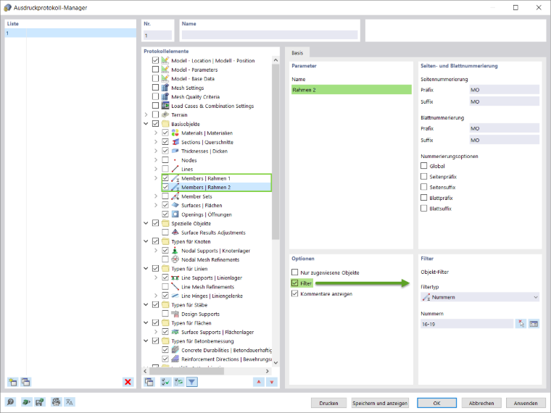Click the Mesh Settings icon
The height and width of the screenshot is (413, 551).
pyautogui.click(x=165, y=88)
